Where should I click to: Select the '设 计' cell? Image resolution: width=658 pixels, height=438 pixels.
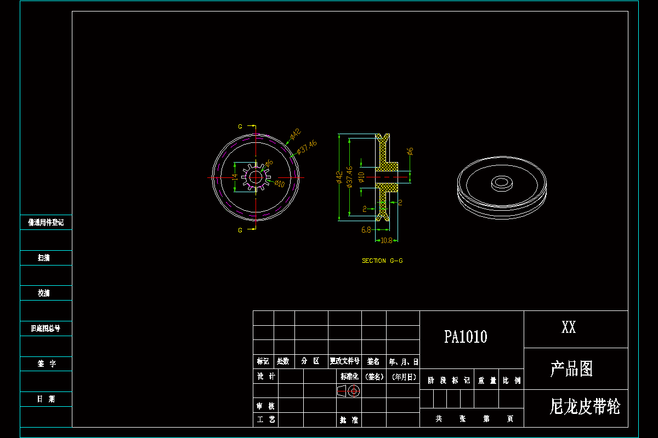pos(265,376)
